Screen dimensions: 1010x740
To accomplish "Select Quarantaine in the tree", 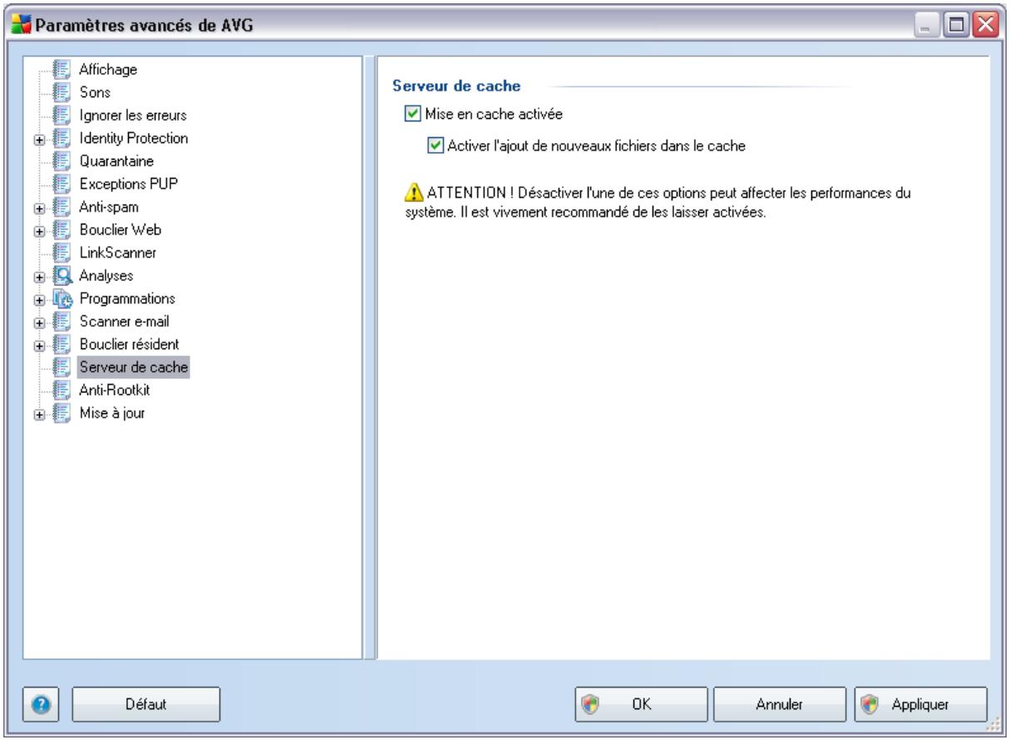I will tap(116, 160).
